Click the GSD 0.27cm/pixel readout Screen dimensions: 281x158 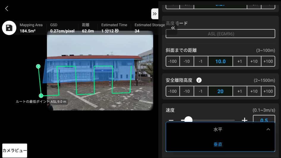click(62, 28)
